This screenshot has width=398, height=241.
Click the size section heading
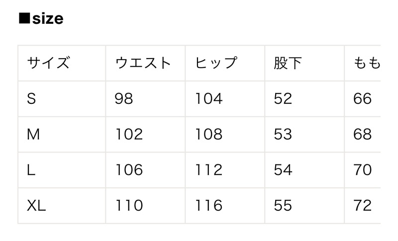pyautogui.click(x=41, y=19)
